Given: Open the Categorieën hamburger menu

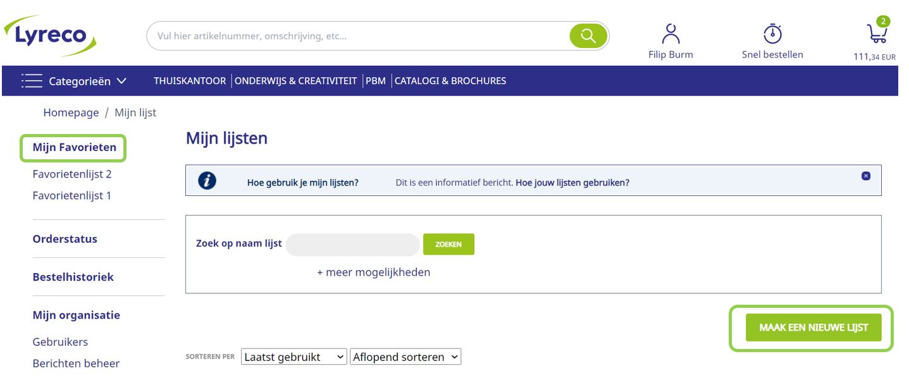Looking at the screenshot, I should click(32, 81).
